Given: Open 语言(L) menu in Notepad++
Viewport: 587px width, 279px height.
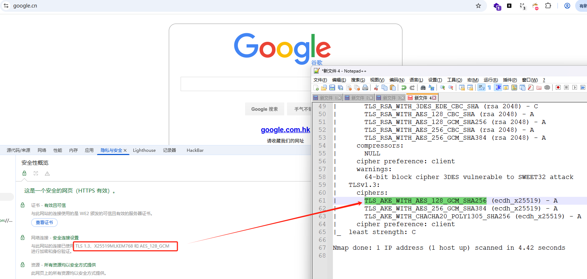Looking at the screenshot, I should pos(416,80).
